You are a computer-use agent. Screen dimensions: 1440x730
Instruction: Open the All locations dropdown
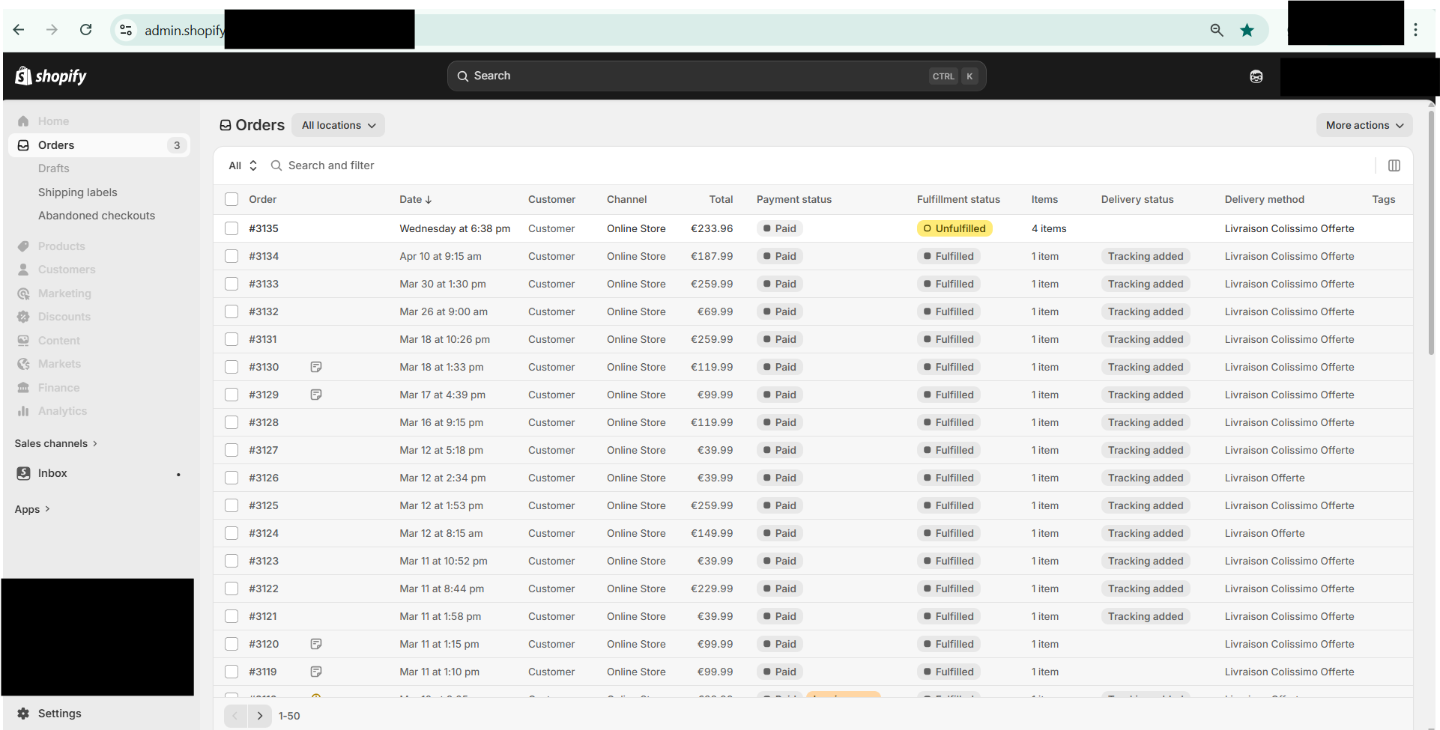click(x=338, y=125)
